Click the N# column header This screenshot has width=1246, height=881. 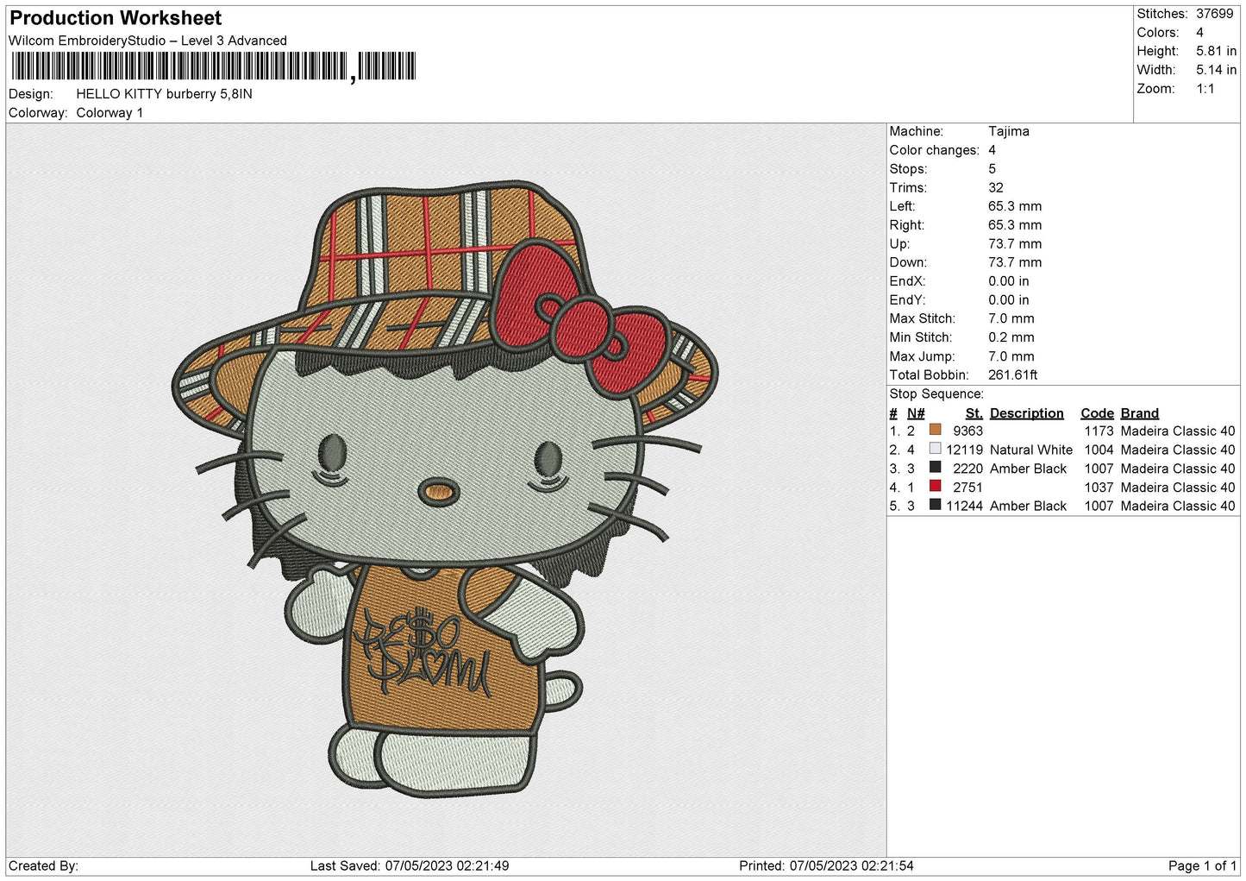coord(916,413)
